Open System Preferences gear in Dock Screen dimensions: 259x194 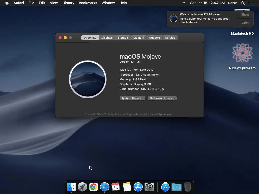149,187
